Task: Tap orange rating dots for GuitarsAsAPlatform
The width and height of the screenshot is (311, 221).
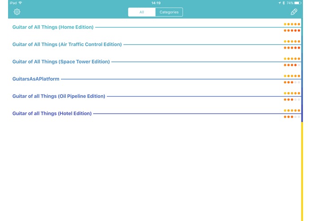Action: pyautogui.click(x=292, y=82)
